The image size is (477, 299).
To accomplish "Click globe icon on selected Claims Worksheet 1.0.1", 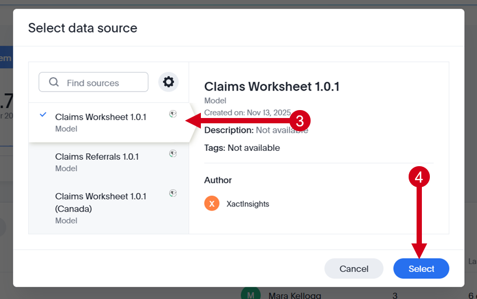I will coord(173,114).
